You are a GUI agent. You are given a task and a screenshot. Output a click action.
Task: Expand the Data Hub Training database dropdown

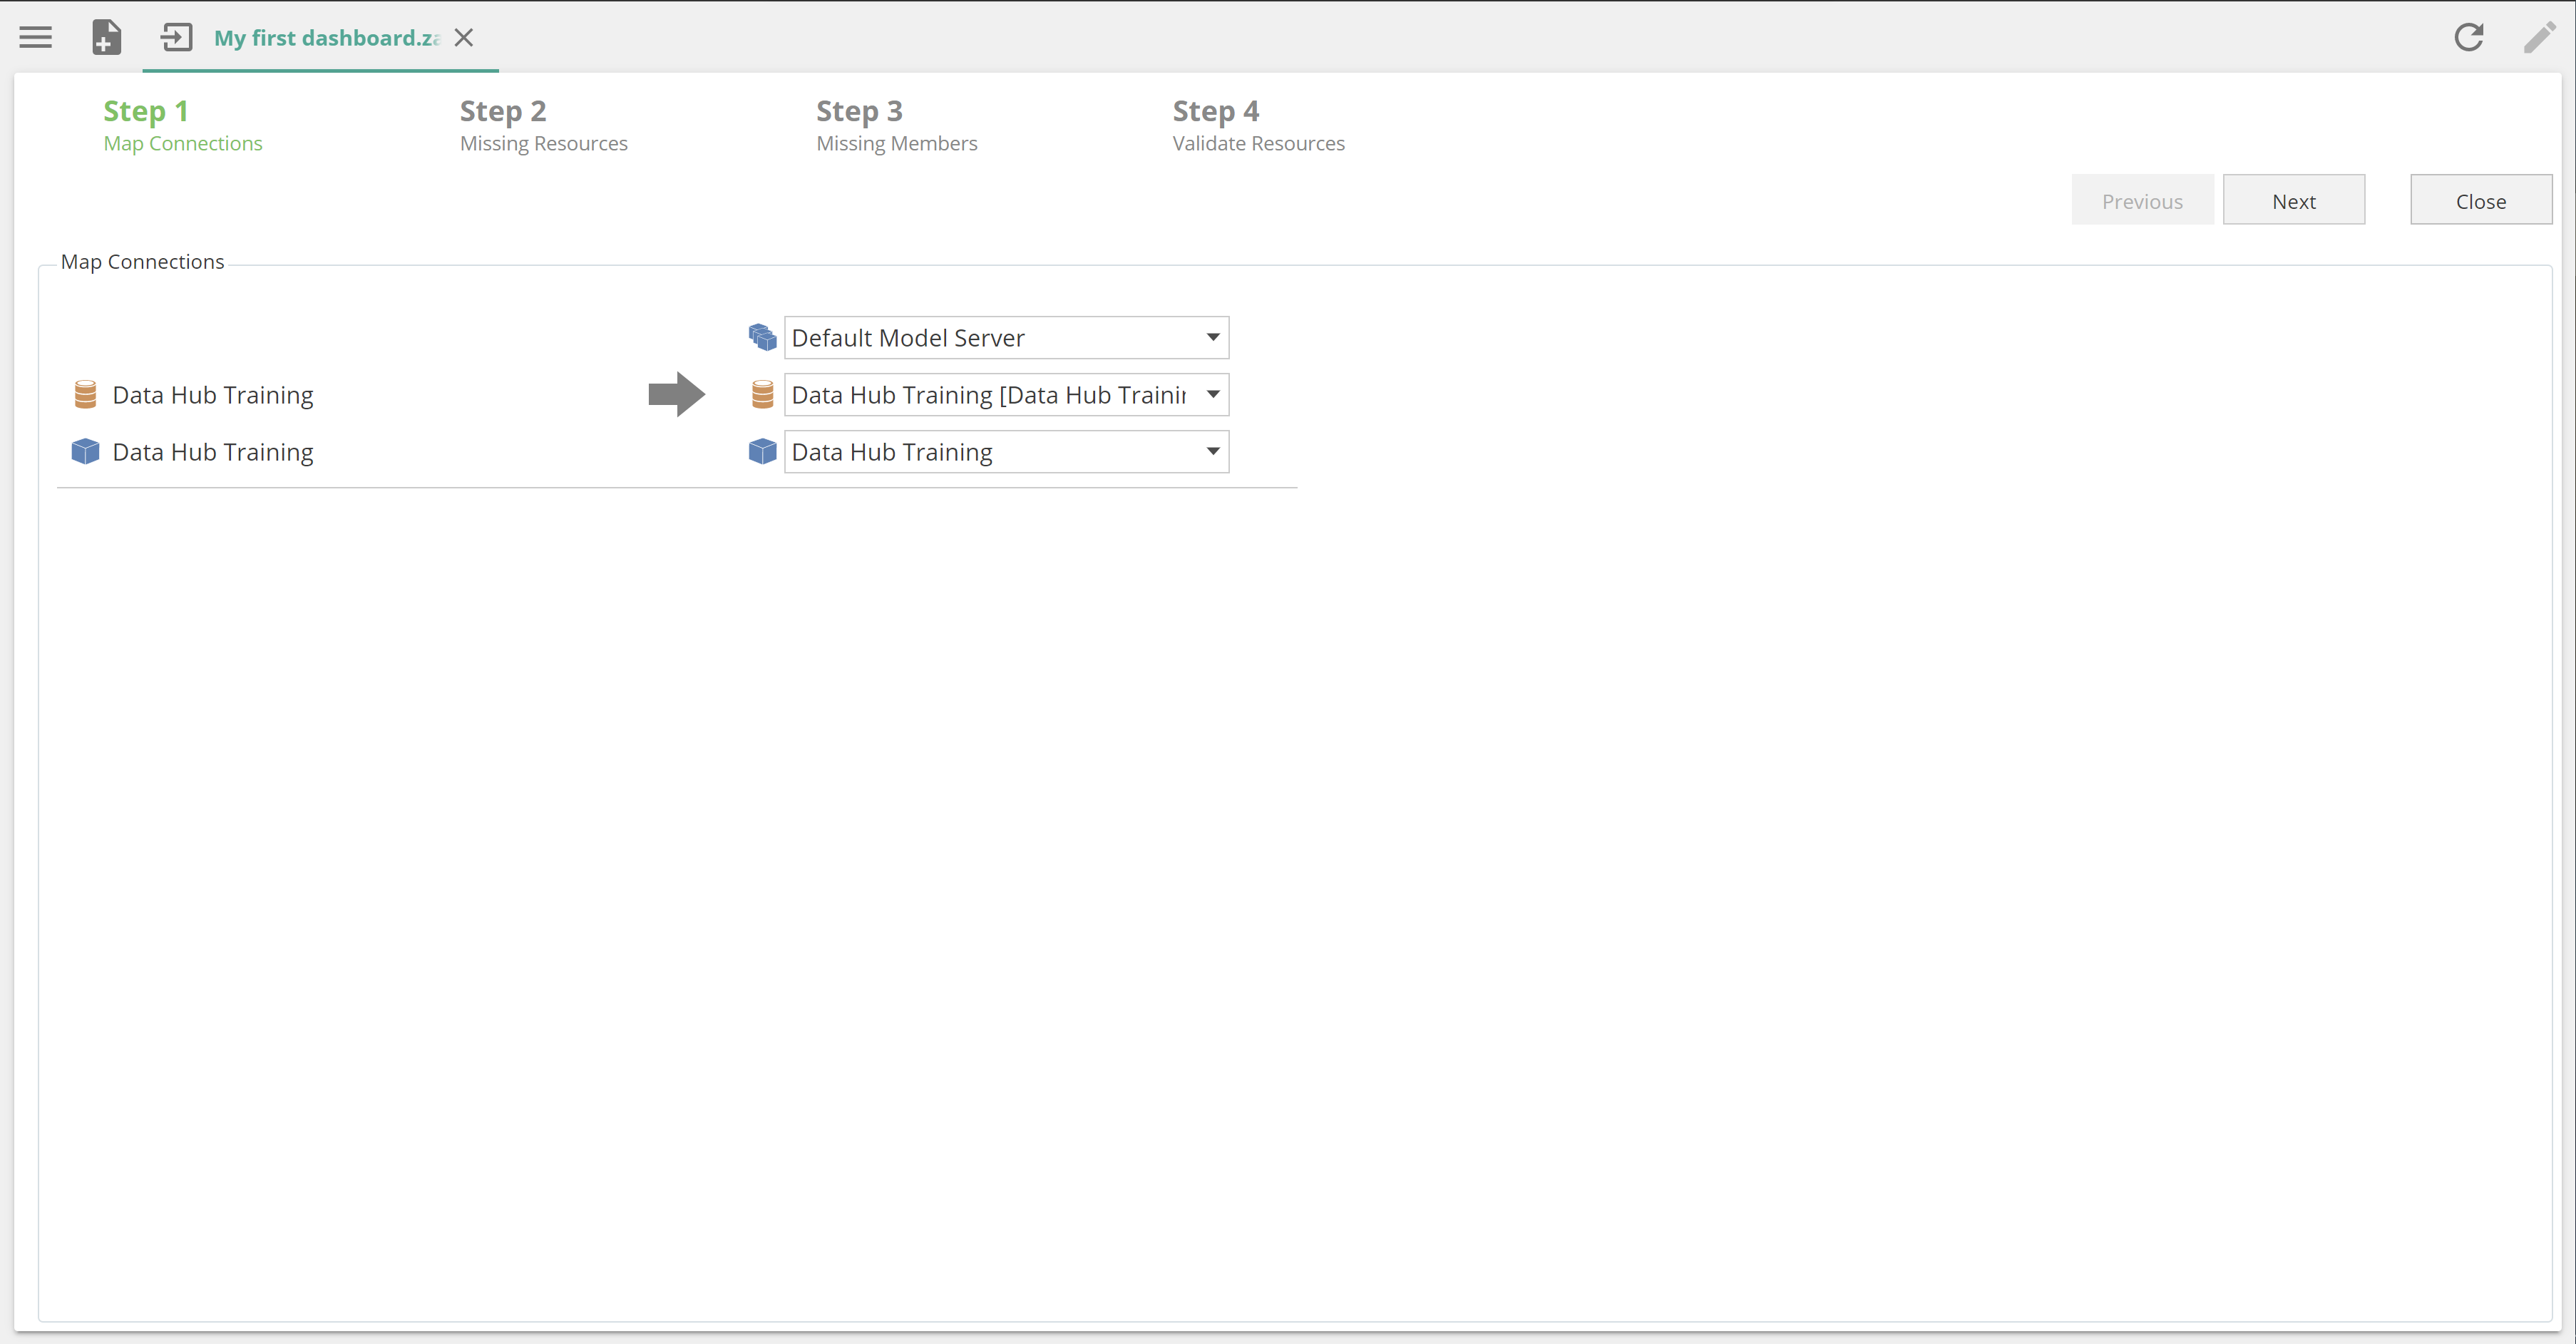coord(1211,394)
